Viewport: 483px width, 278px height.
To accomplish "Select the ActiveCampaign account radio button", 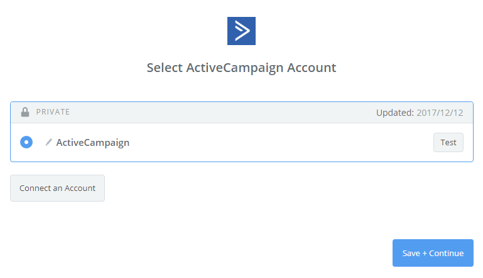I will [26, 142].
